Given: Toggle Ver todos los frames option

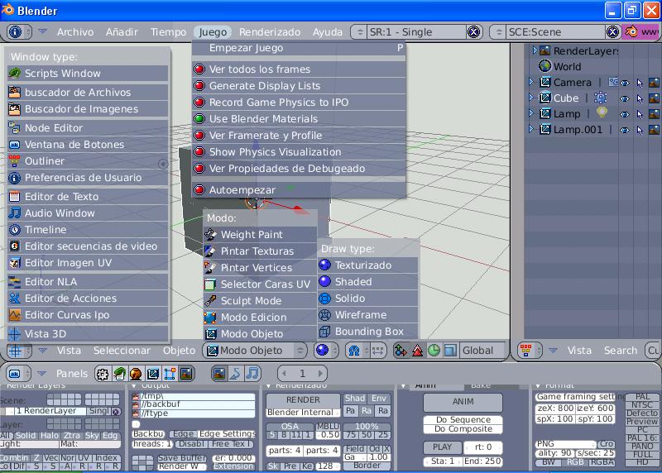Looking at the screenshot, I should 299,69.
